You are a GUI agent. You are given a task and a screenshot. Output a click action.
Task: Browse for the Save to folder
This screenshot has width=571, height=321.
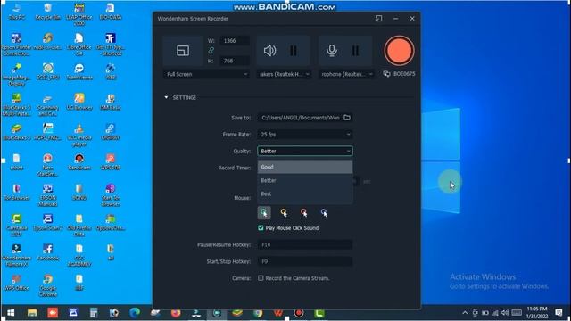(347, 118)
